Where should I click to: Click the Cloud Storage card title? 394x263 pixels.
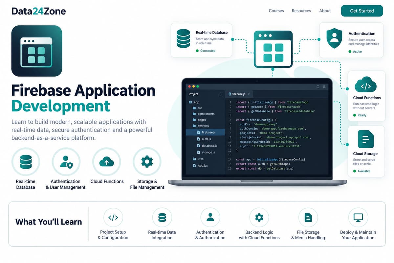pos(365,154)
